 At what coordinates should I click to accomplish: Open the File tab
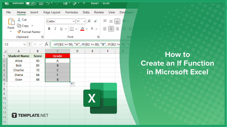pyautogui.click(x=9, y=12)
